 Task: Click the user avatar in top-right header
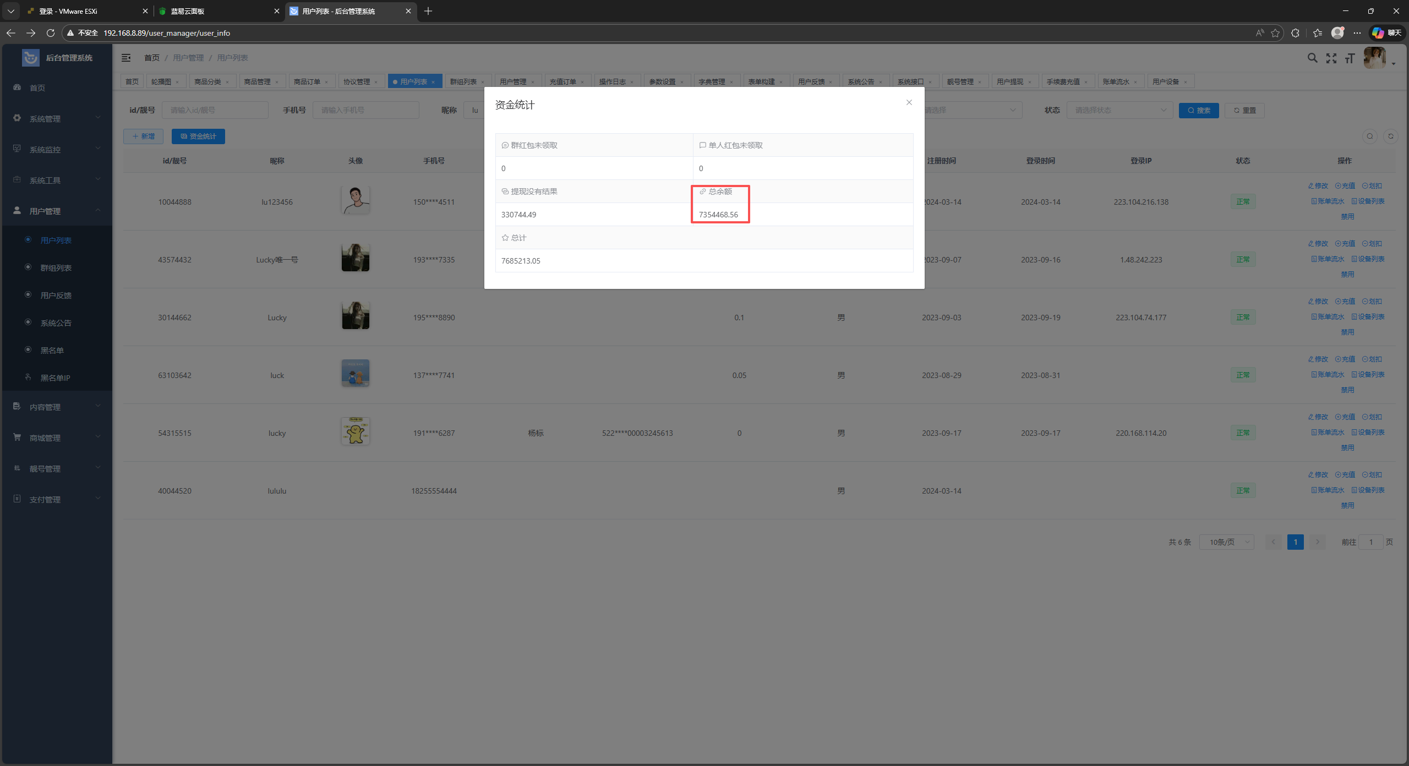click(x=1374, y=58)
